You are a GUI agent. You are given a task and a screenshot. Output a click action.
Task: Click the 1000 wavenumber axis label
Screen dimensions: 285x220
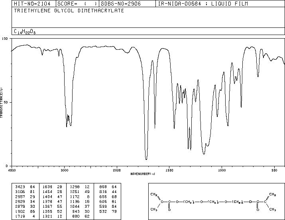(222, 170)
